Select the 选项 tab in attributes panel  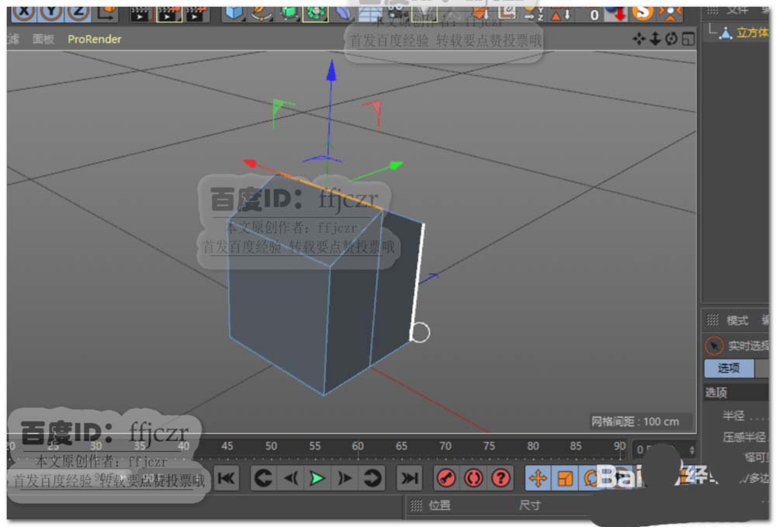(729, 368)
